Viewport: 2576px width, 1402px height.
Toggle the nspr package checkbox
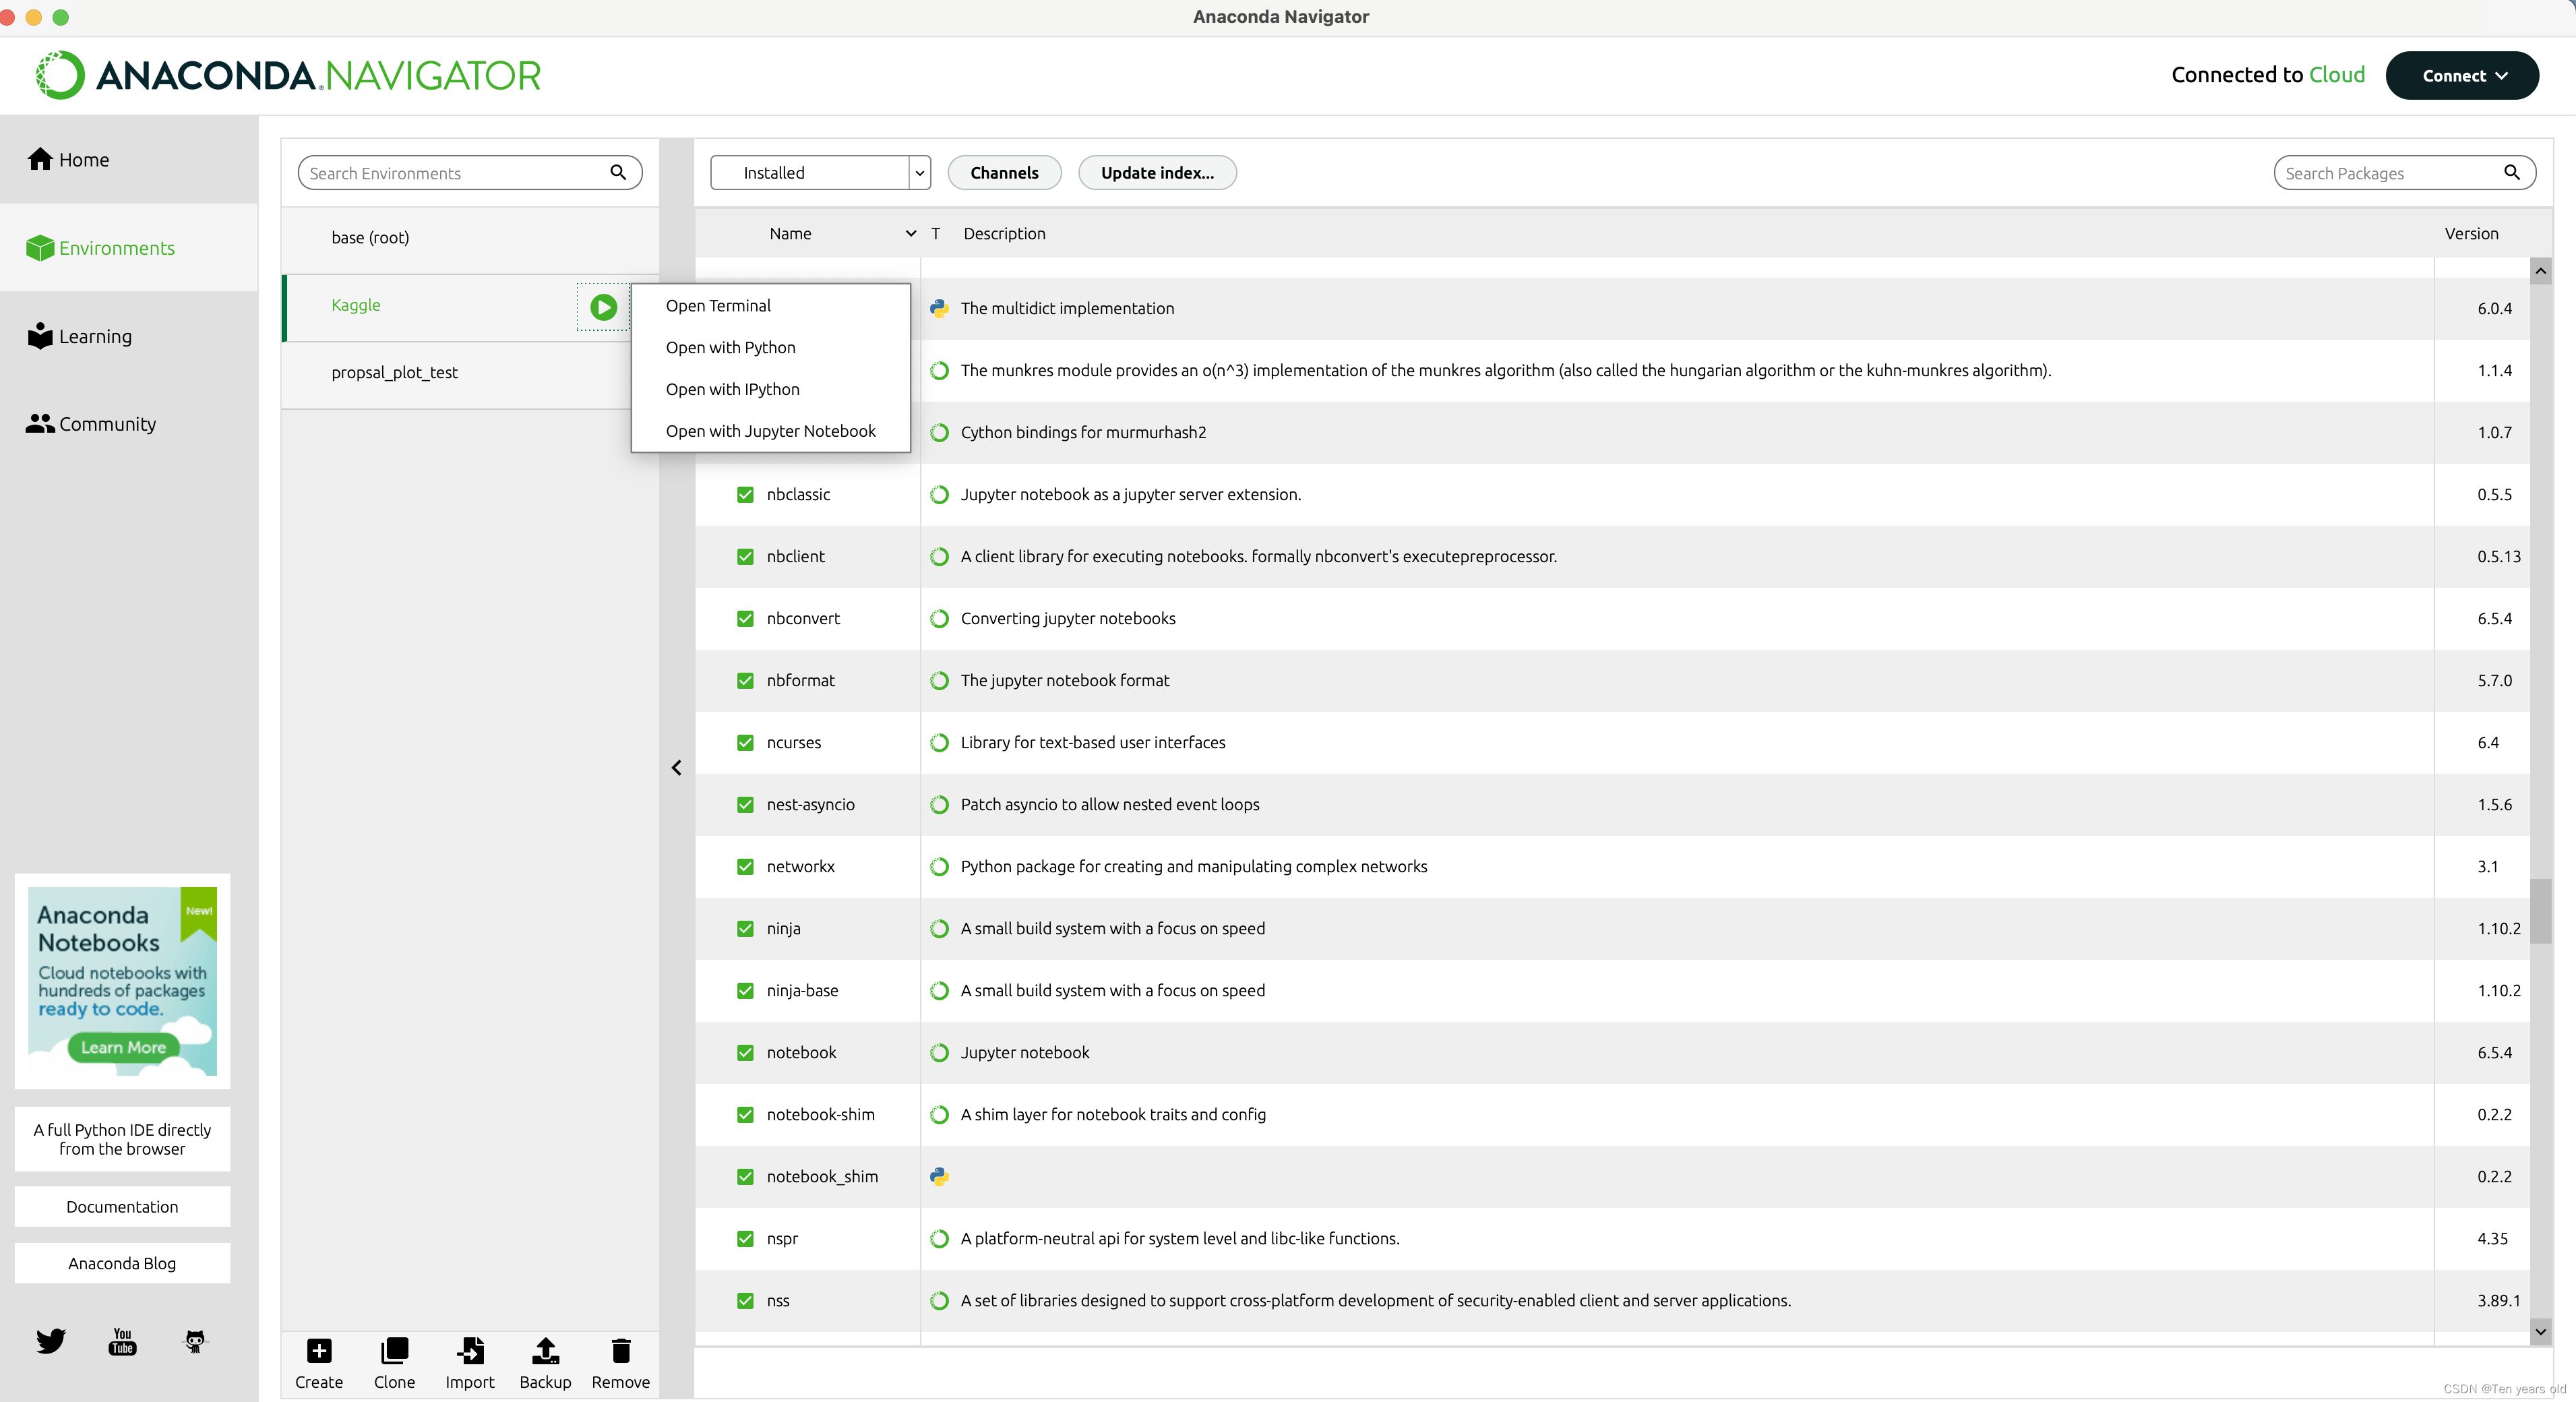tap(745, 1238)
